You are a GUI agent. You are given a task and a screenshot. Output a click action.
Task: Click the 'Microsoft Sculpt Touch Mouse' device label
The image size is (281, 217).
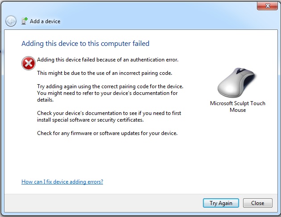point(238,106)
